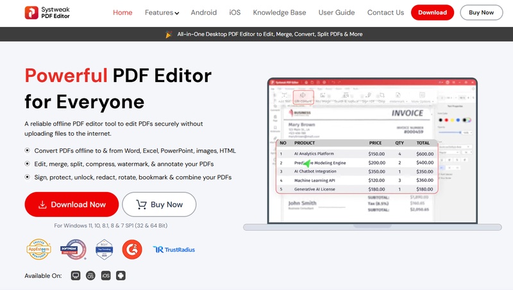This screenshot has width=513, height=290.
Task: Select the Android platform icon
Action: (x=121, y=276)
